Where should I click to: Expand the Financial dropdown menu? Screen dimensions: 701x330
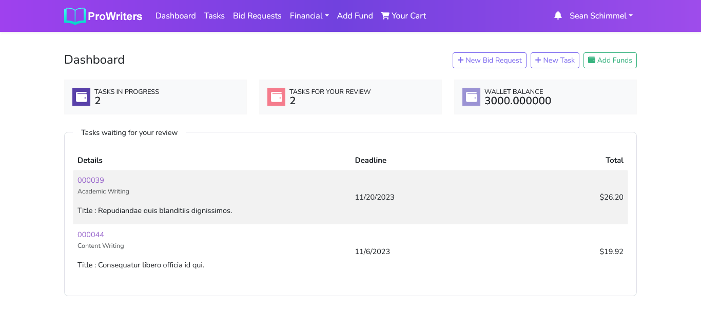309,16
